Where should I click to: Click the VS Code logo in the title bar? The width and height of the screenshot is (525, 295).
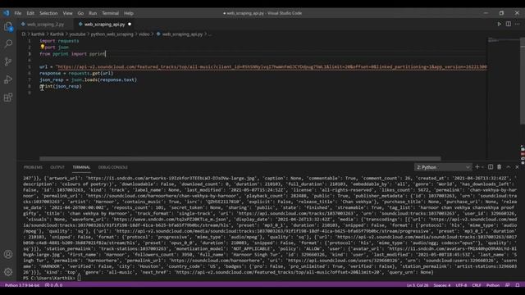coord(7,13)
